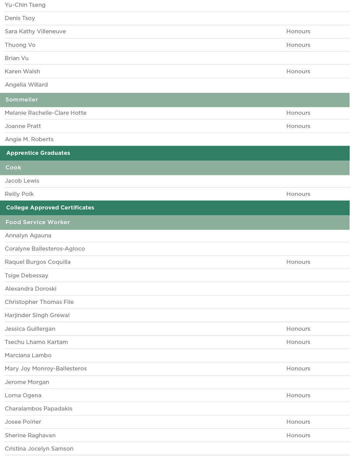Click Honours next to Karen Walsh
The width and height of the screenshot is (352, 456).
coord(298,72)
